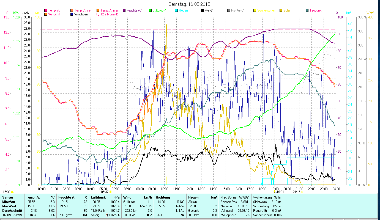Image resolution: width=380 pixels, height=220 pixels.
Task: Click the 'Schneefallgr 1270m' entry
Action: pos(267,206)
